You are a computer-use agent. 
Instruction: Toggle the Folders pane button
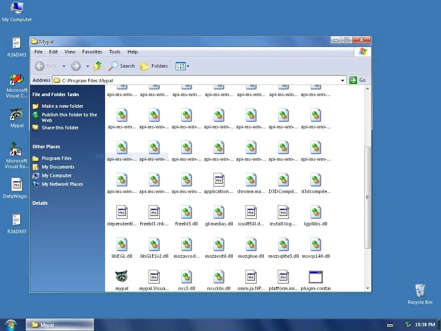(154, 66)
